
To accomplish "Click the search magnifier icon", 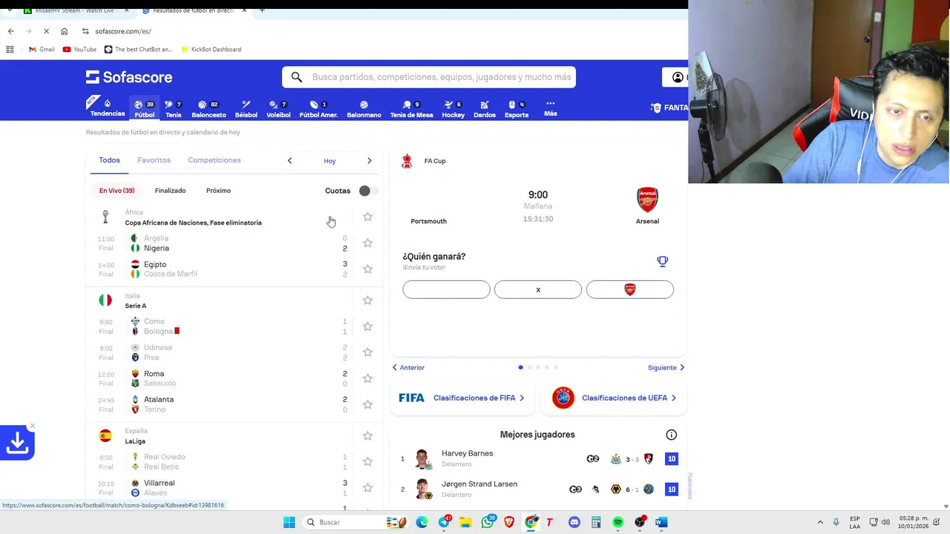I will (x=297, y=77).
